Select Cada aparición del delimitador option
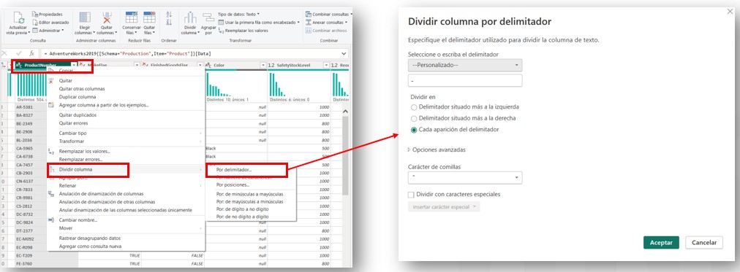 (x=414, y=129)
